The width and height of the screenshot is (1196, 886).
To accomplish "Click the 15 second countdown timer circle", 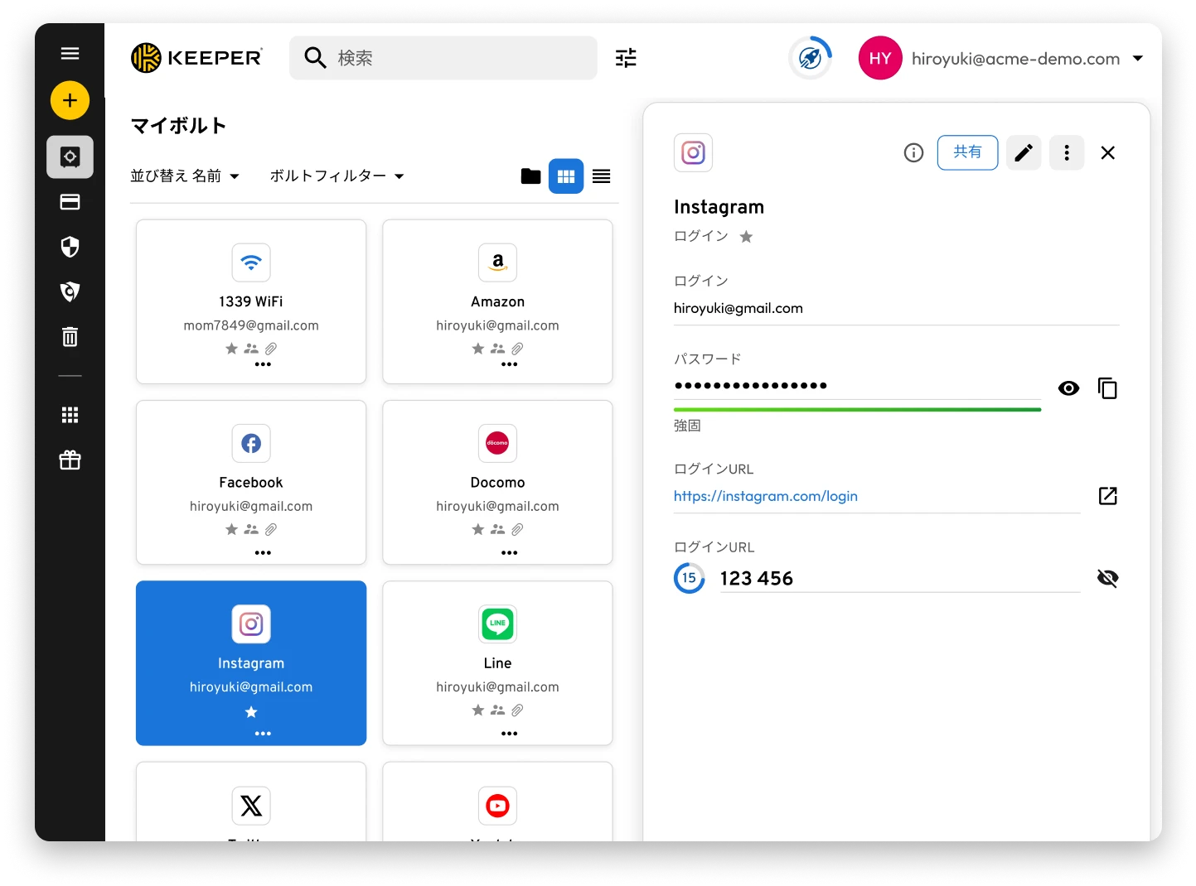I will (690, 578).
